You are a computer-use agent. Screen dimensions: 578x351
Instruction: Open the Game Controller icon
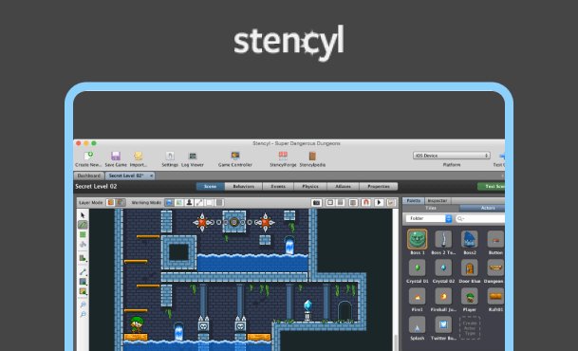235,156
